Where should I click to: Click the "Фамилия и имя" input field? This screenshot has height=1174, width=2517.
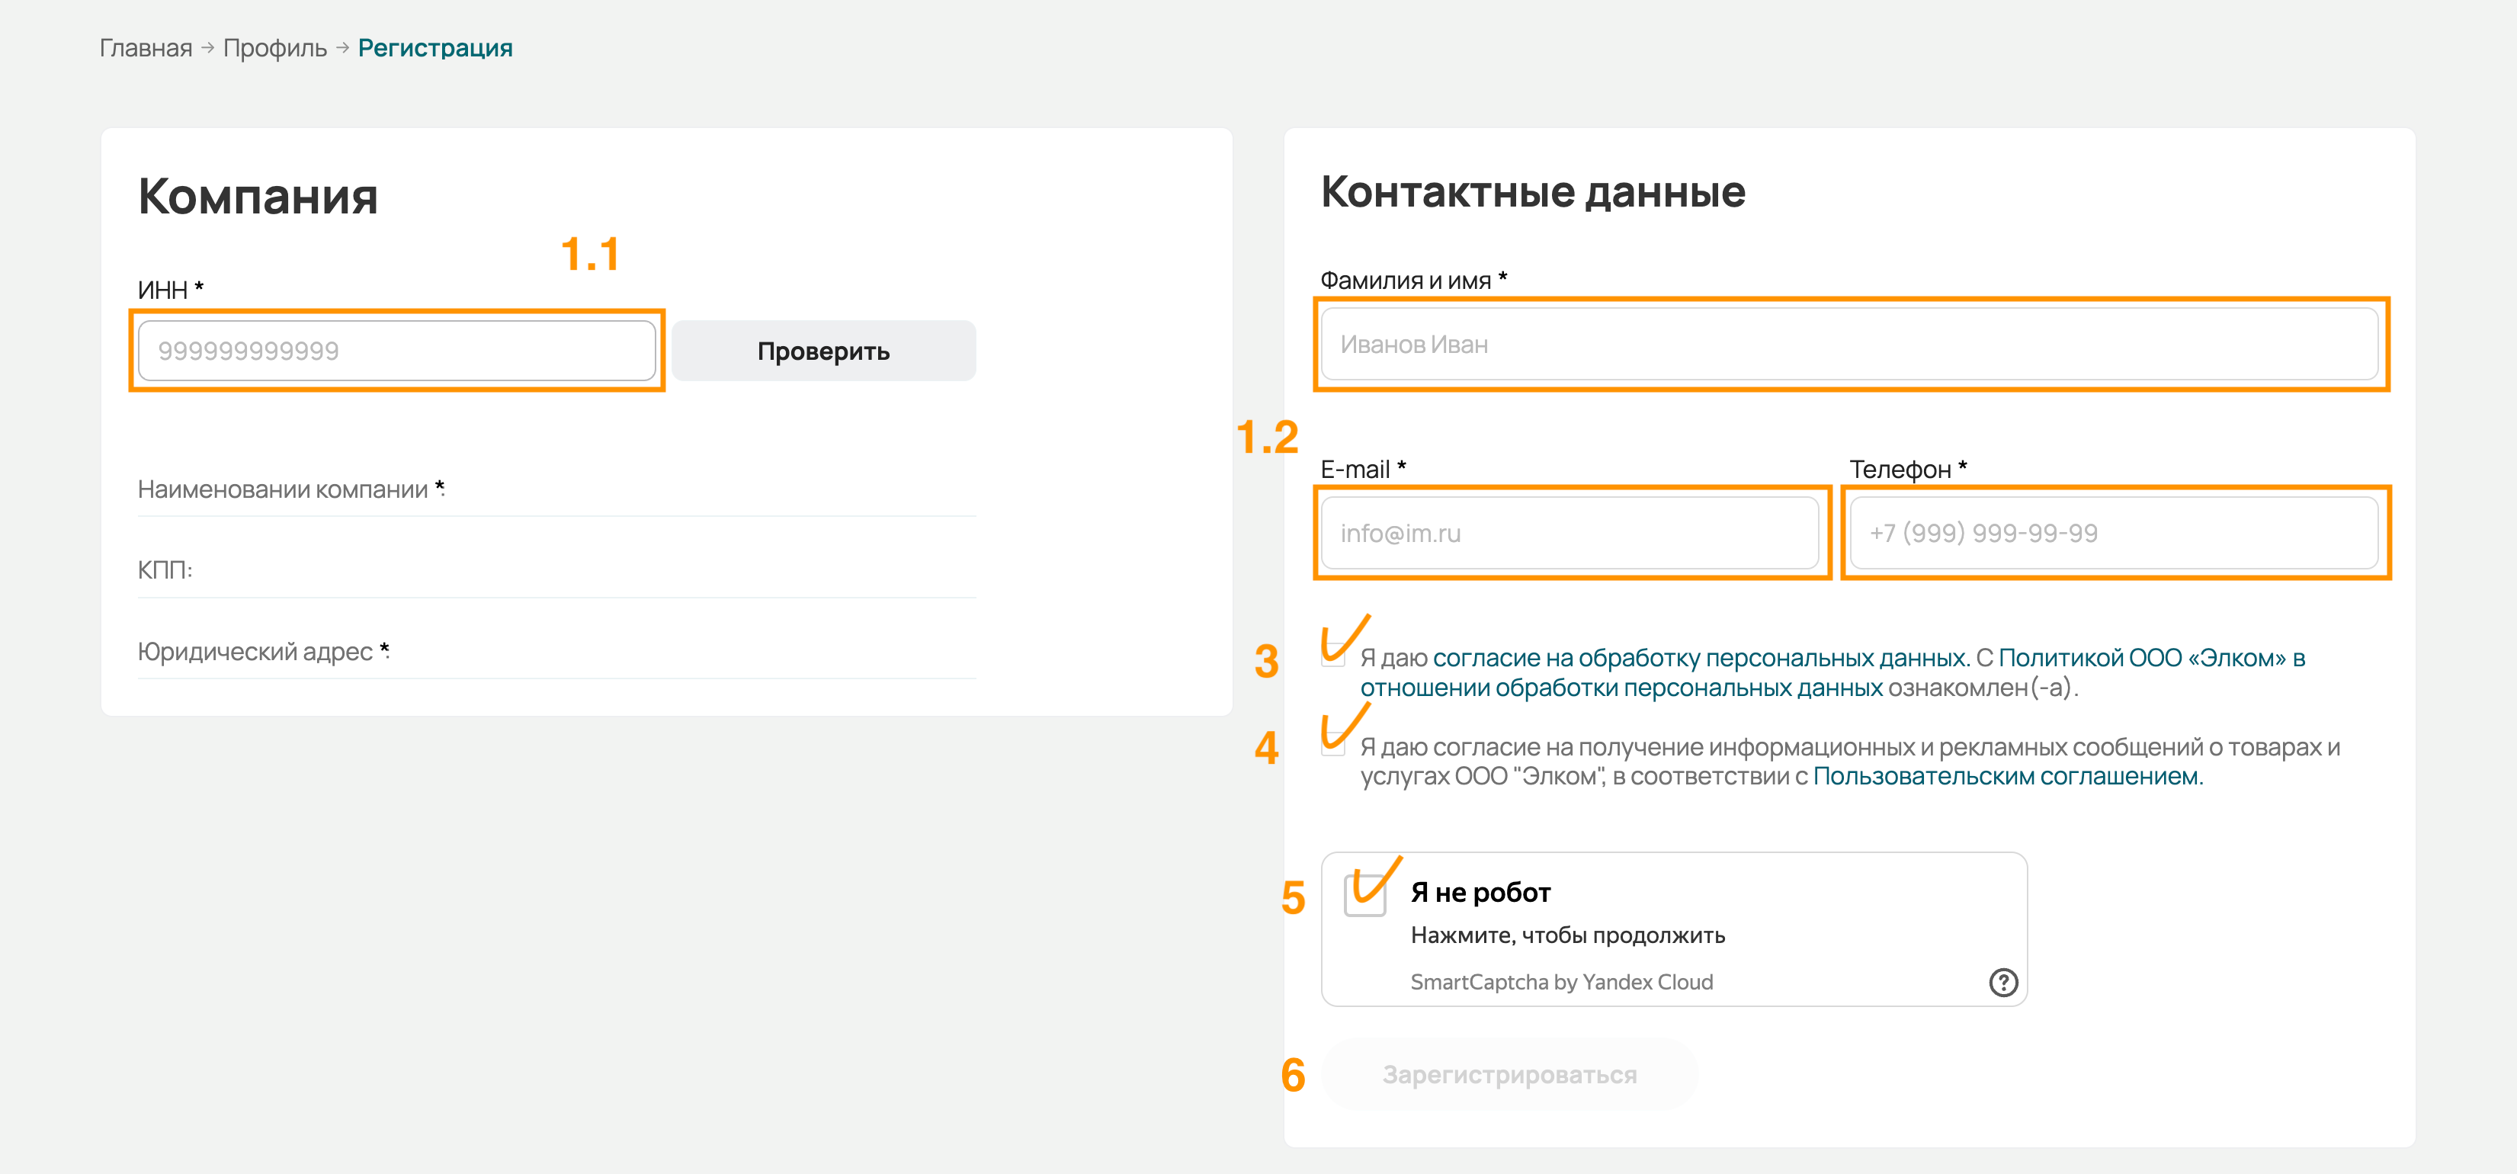click(1848, 344)
